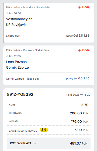Open the POT. WYPŁATA payout row
The image size is (97, 151).
coord(49,143)
